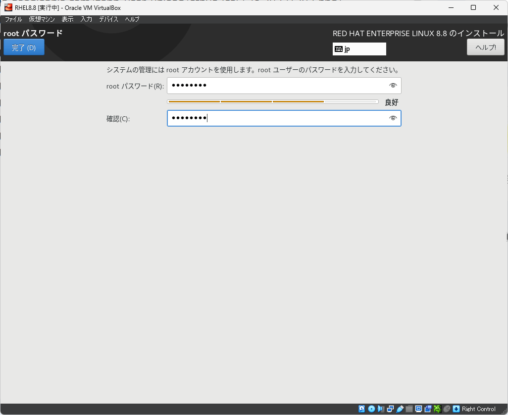Click the USB devices status icon
Viewport: 508px width, 415px height.
click(400, 409)
